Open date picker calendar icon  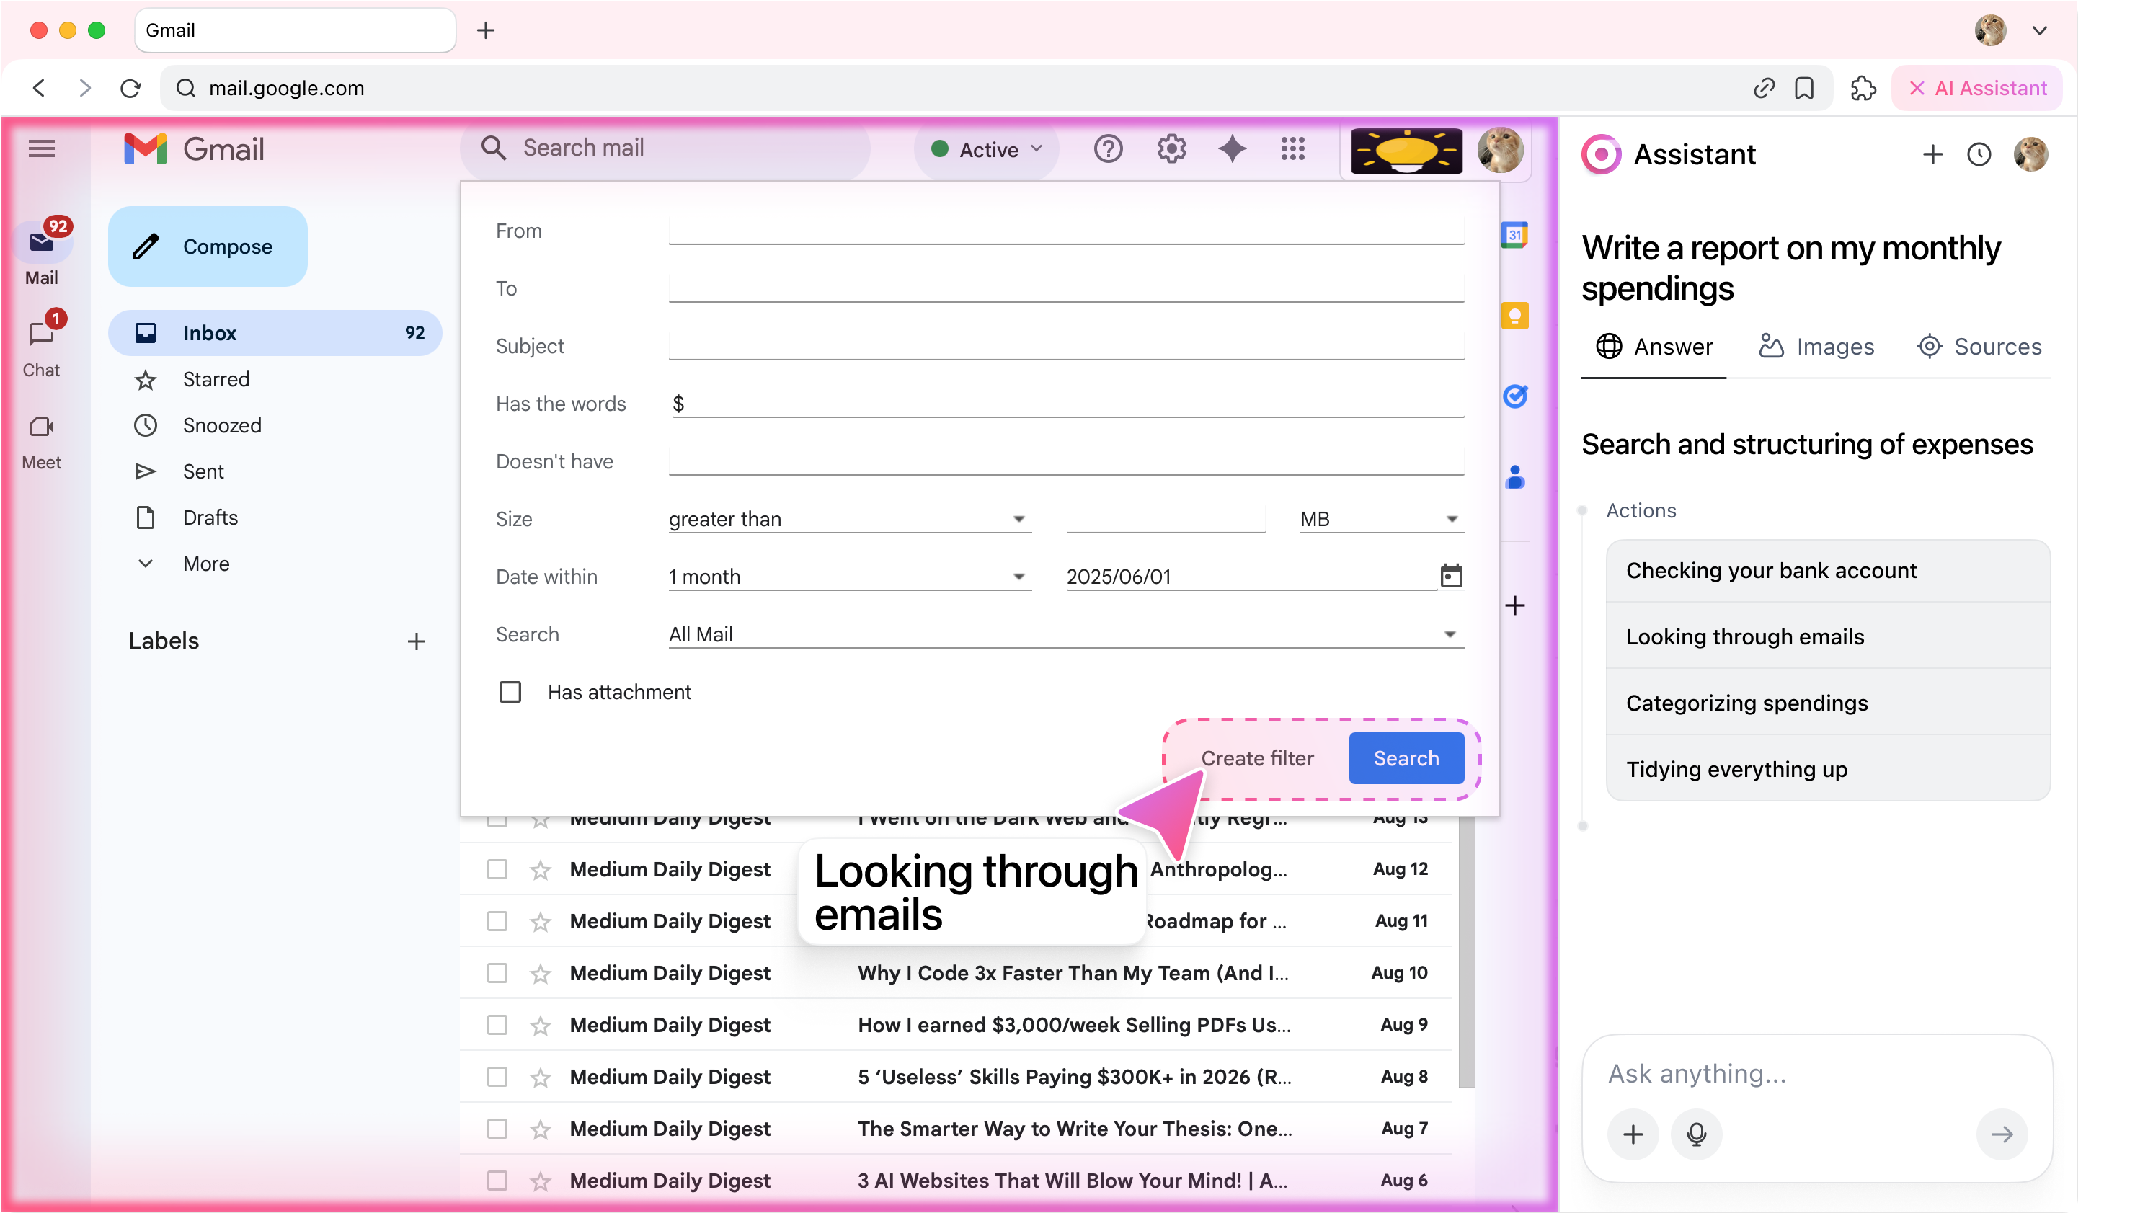tap(1451, 576)
